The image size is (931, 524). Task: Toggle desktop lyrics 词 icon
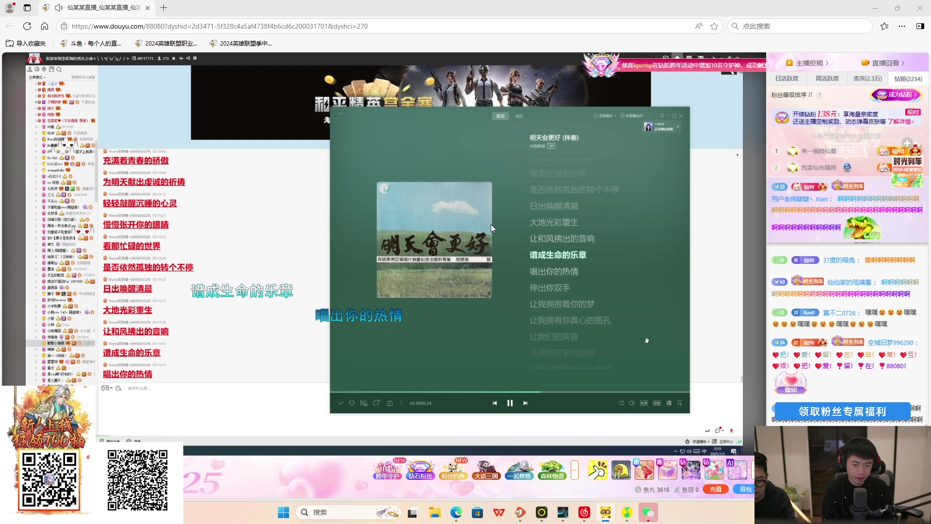[669, 403]
